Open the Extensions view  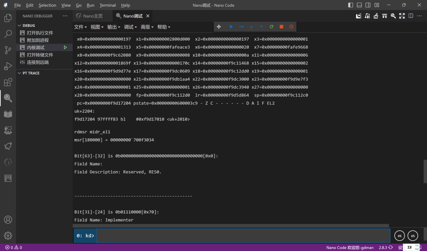pos(8,82)
